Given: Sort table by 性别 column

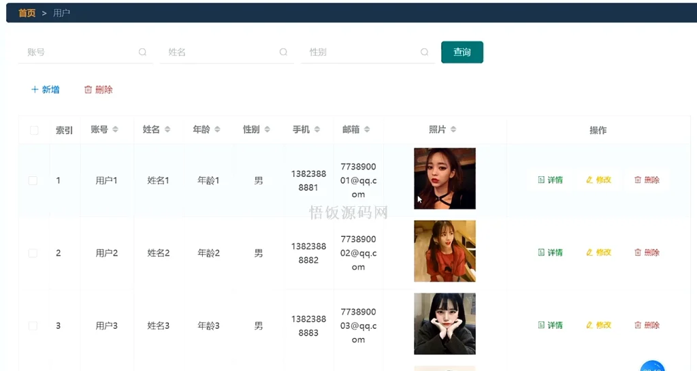Looking at the screenshot, I should (267, 129).
